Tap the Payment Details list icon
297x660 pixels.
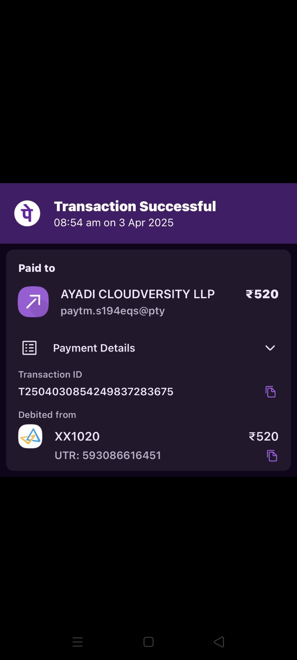[x=29, y=348]
